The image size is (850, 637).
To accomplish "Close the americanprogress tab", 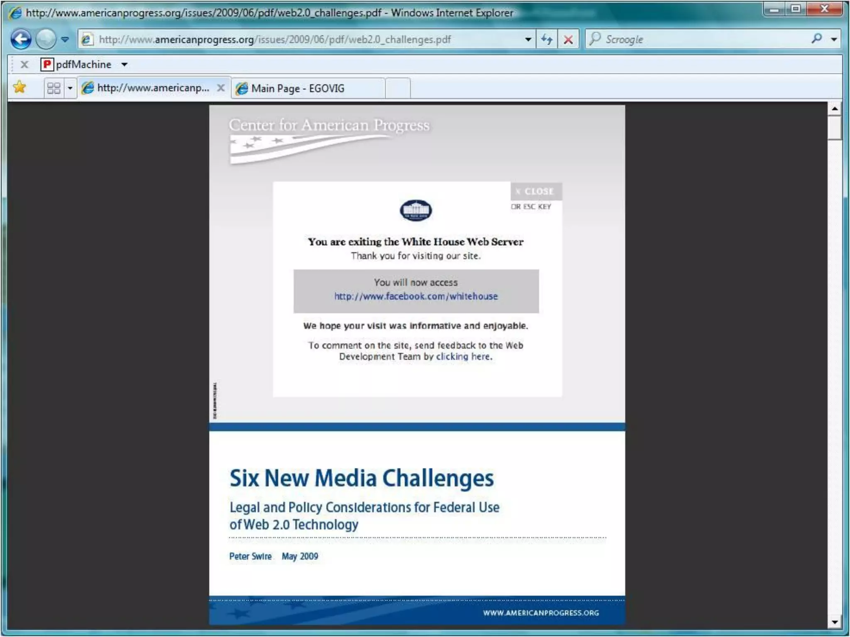I will tap(221, 88).
